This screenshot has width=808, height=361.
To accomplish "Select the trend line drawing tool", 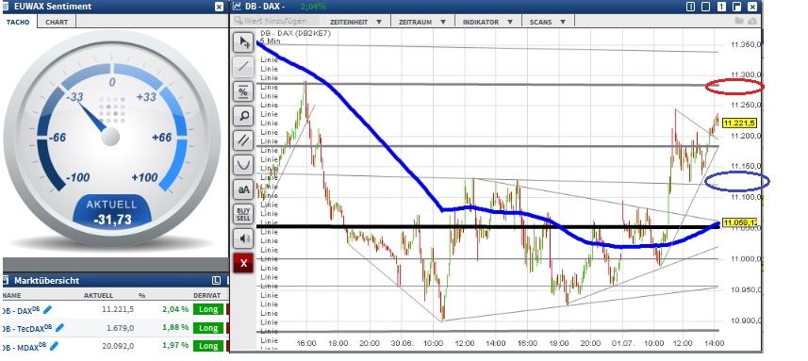I will click(x=243, y=66).
